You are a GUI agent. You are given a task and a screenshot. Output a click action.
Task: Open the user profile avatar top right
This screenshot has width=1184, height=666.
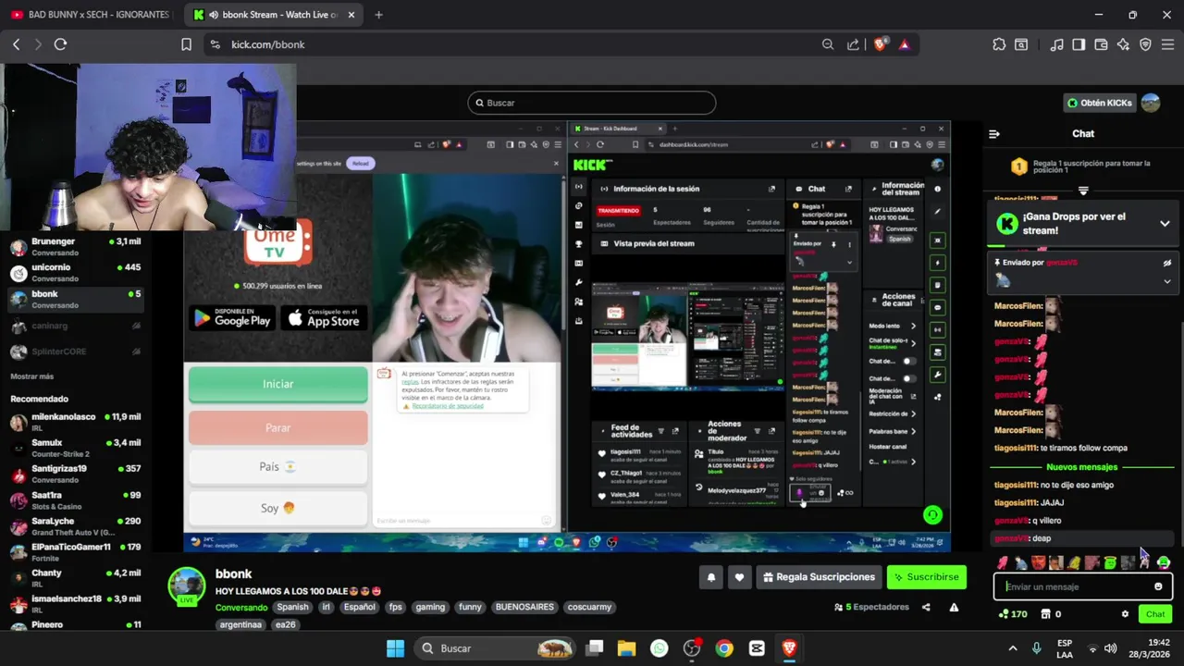pos(1151,103)
